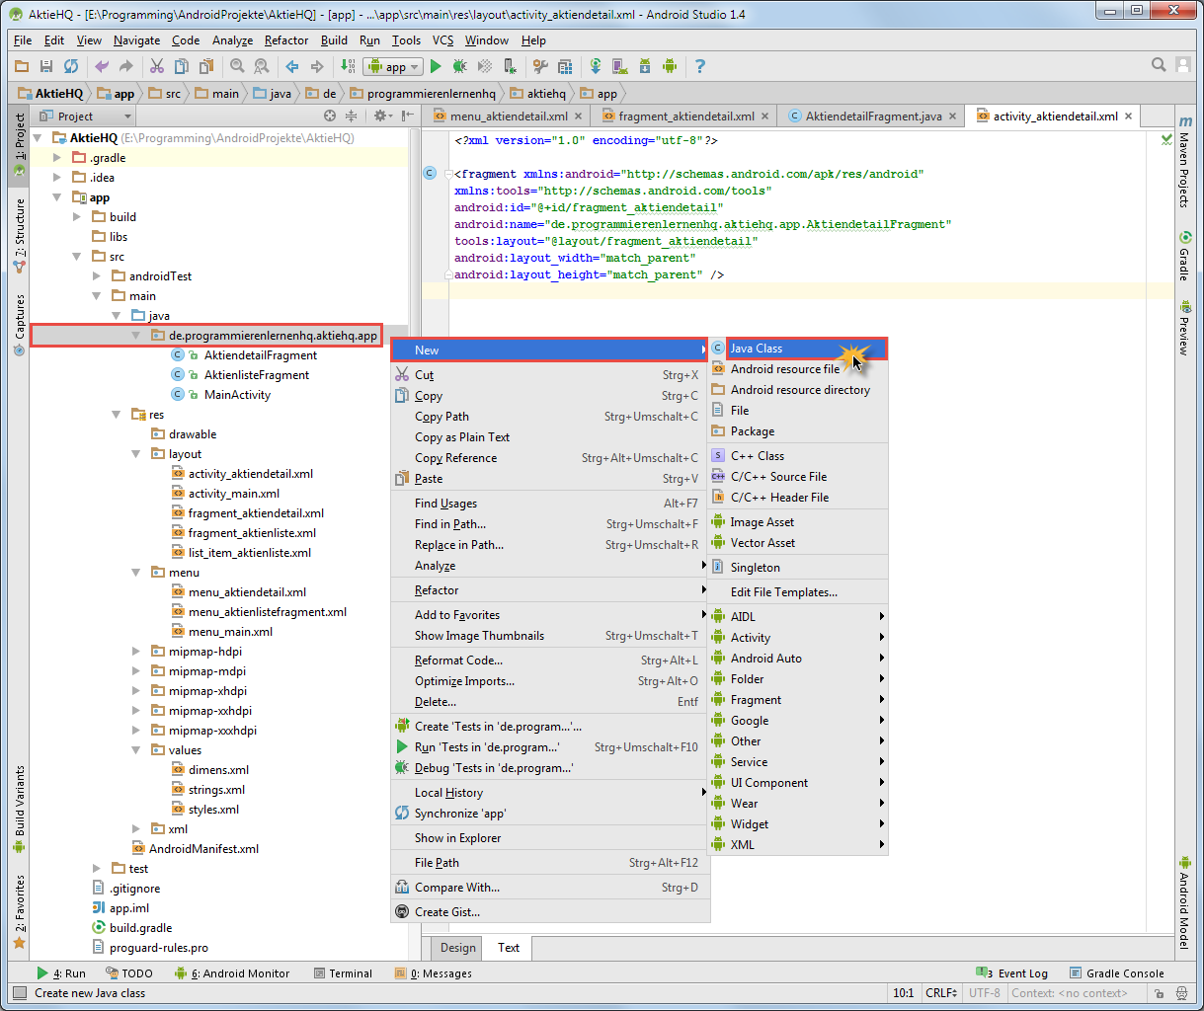
Task: Expand the build folder under app
Action: (77, 217)
